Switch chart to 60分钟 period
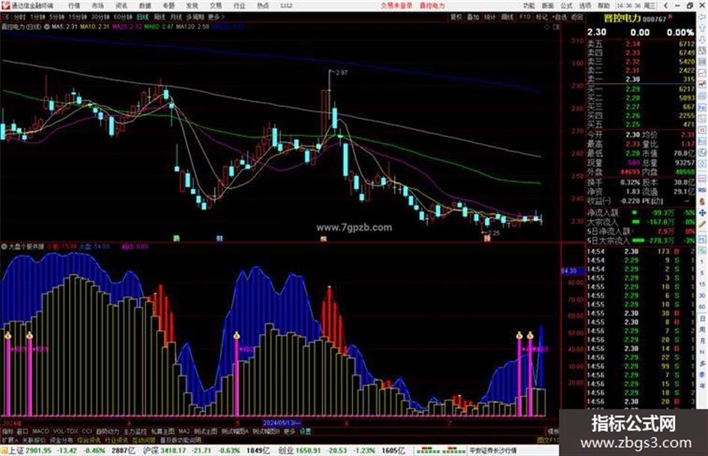This screenshot has height=456, width=708. [123, 16]
